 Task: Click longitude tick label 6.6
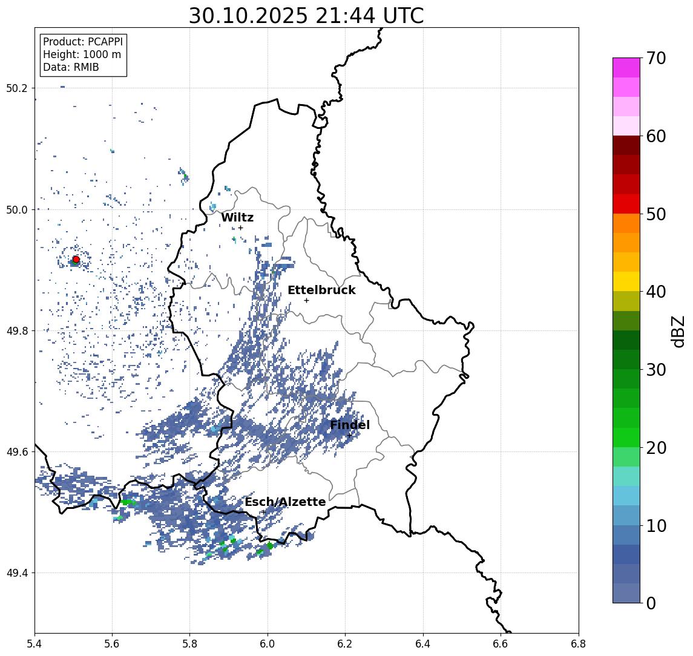pos(501,644)
